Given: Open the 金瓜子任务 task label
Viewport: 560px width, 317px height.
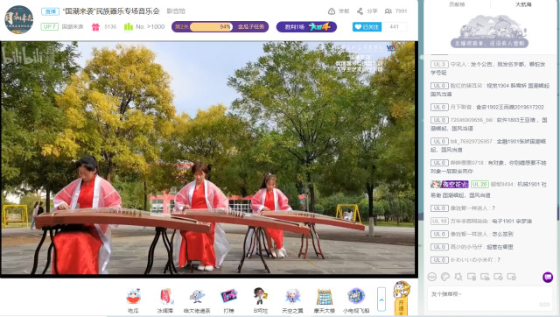Looking at the screenshot, I should pyautogui.click(x=251, y=27).
